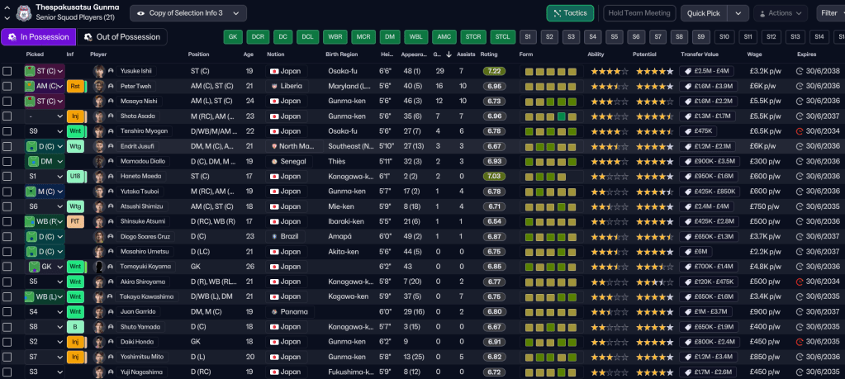Check the box for Daiki Honda
The image size is (845, 379).
tap(7, 341)
